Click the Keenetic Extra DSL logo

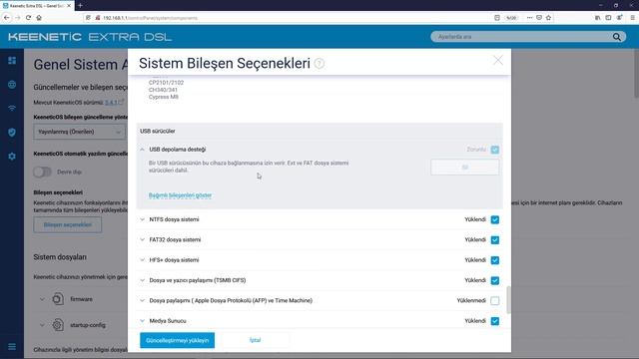[90, 37]
